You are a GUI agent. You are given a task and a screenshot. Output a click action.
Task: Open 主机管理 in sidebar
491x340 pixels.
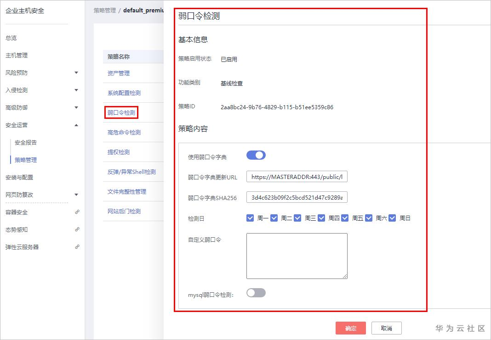coord(17,56)
